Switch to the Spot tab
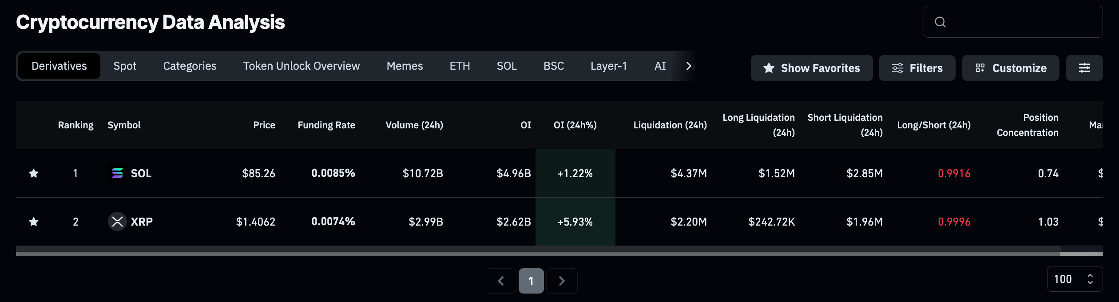 pos(125,66)
